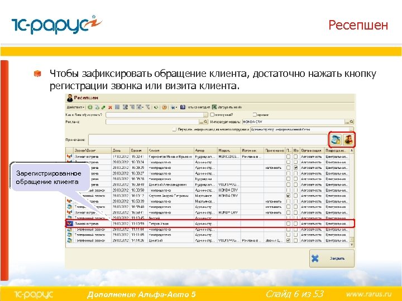
Task: Click scrollbar up arrow of the table
Action: pyautogui.click(x=352, y=151)
